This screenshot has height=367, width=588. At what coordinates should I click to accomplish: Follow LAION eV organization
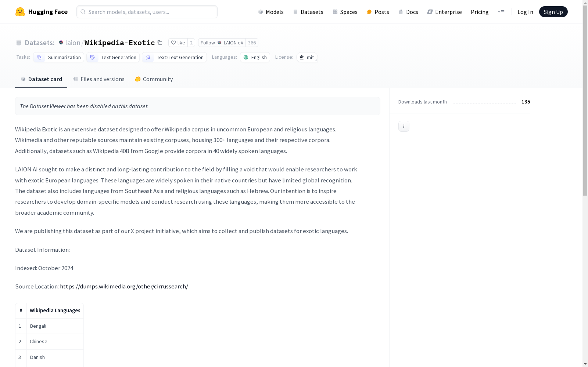[222, 43]
